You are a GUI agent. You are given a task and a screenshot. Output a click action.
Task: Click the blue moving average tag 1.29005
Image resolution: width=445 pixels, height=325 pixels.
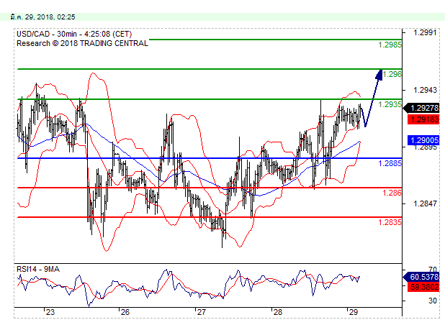pyautogui.click(x=423, y=140)
